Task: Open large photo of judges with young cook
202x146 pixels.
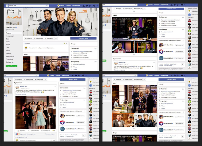Action: click(134, 99)
